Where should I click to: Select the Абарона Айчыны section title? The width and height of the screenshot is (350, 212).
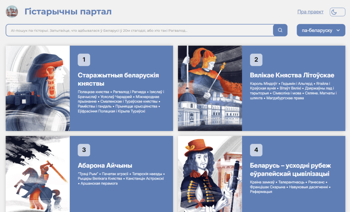[105, 166]
